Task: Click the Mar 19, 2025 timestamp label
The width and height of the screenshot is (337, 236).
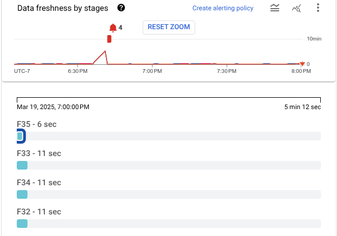Action: click(53, 107)
